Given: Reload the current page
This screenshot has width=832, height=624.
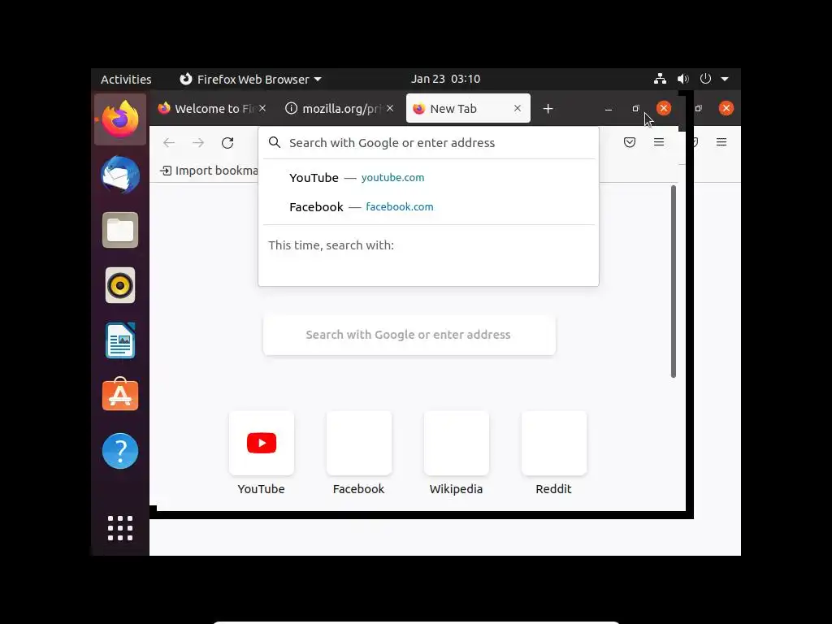Looking at the screenshot, I should [227, 143].
